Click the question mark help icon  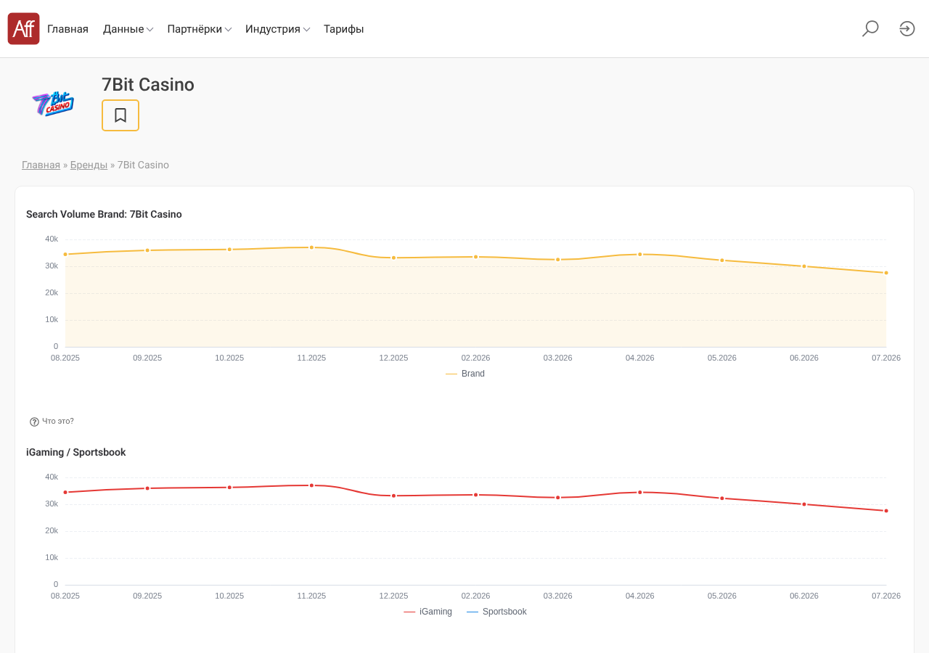point(34,422)
